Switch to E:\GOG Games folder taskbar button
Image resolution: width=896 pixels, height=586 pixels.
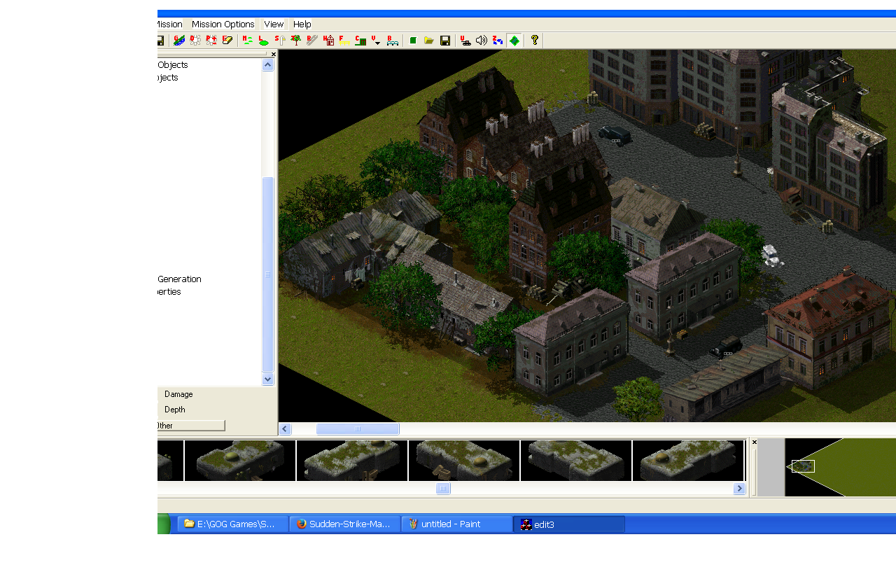coord(233,524)
